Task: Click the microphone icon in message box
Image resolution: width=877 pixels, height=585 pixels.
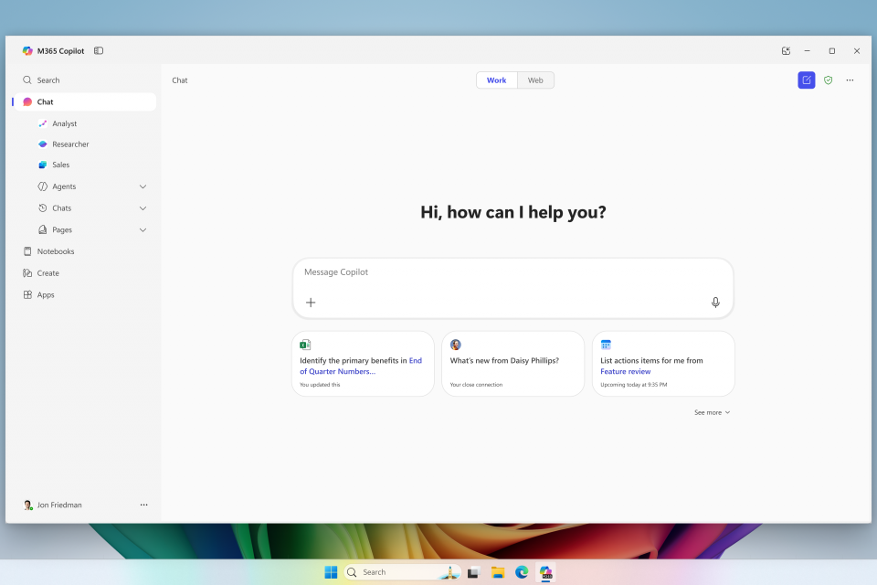Action: pos(715,303)
